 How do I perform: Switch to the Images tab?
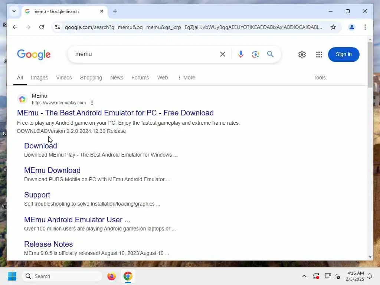point(39,78)
